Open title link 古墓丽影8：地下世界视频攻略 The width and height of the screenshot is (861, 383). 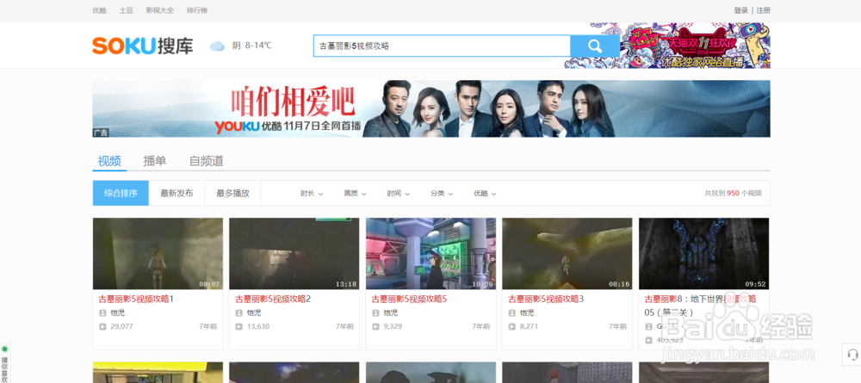click(x=701, y=306)
